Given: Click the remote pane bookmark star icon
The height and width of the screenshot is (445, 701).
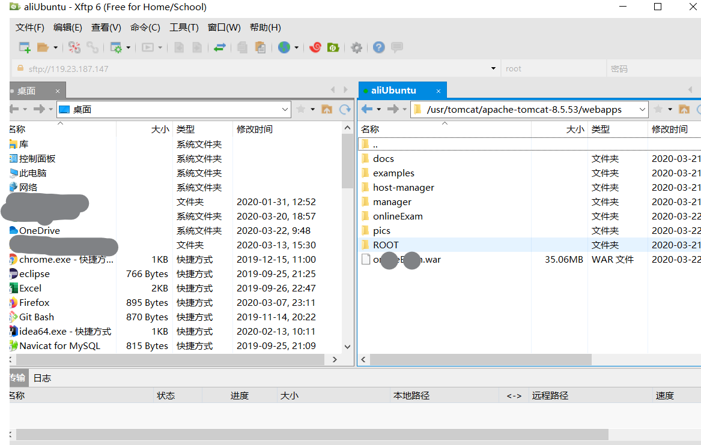Looking at the screenshot, I should [658, 109].
